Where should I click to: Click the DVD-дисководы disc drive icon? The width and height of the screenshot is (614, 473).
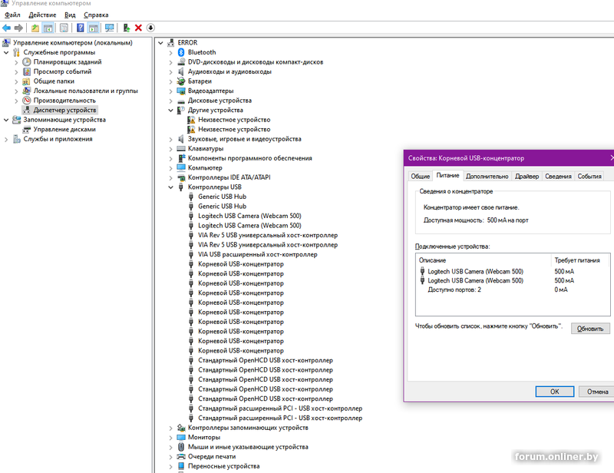(181, 62)
